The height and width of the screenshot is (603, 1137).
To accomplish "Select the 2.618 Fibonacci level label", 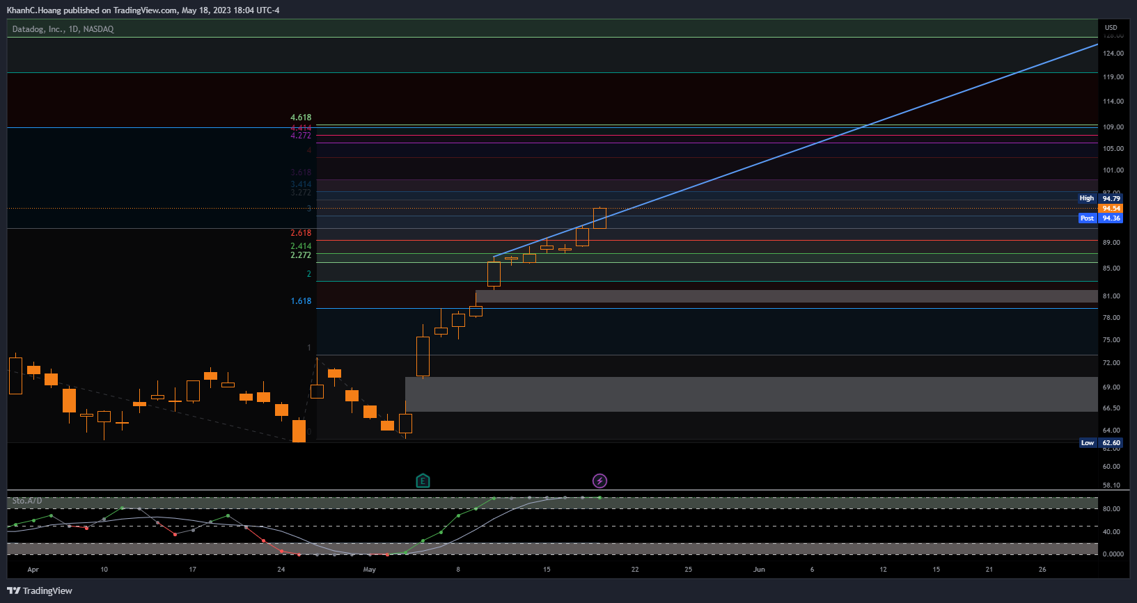I will 301,233.
